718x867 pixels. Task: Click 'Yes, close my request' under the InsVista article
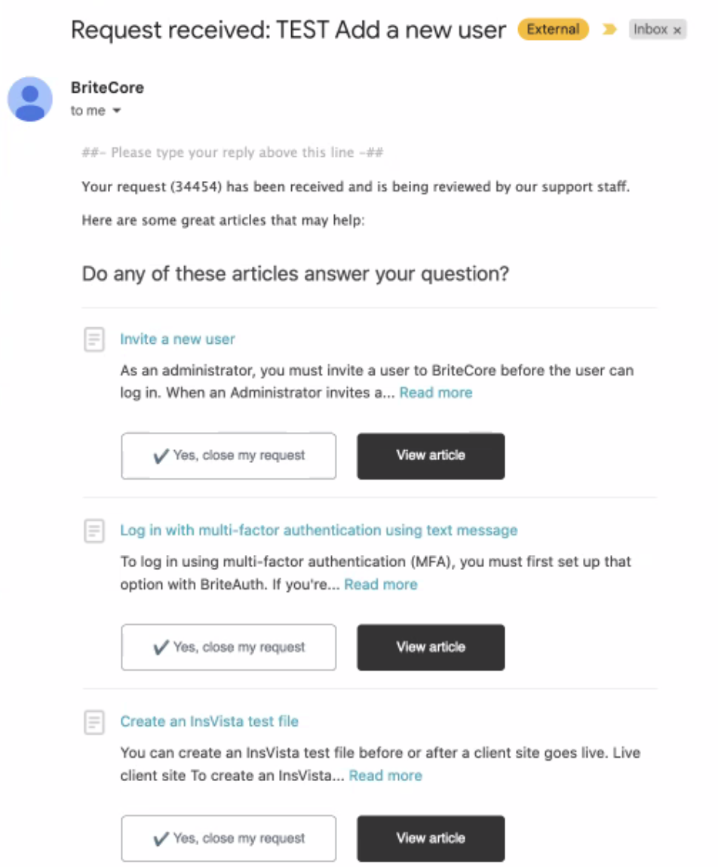pyautogui.click(x=229, y=838)
